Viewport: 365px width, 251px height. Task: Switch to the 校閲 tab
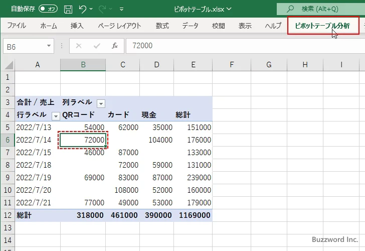pyautogui.click(x=219, y=26)
